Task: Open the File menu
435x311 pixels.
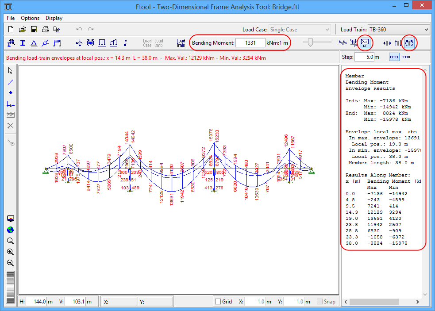Action: coord(11,18)
